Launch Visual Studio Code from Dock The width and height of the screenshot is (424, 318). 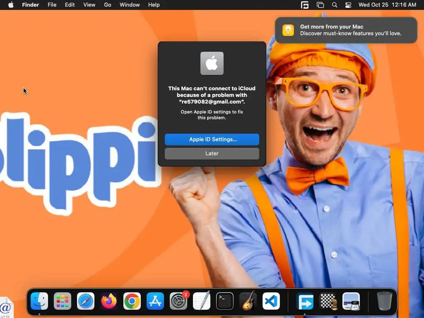click(x=271, y=301)
